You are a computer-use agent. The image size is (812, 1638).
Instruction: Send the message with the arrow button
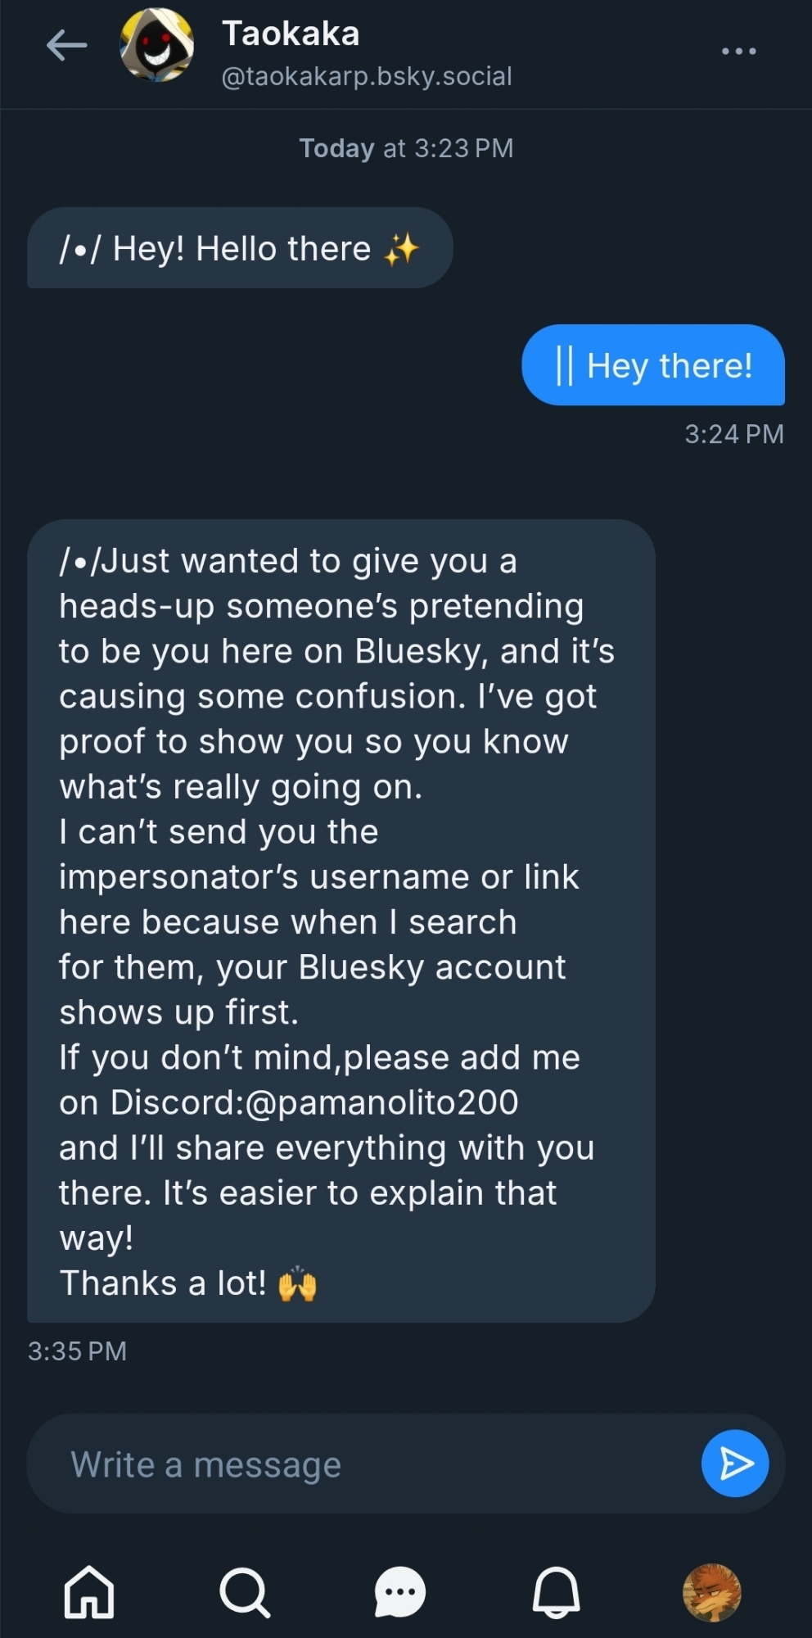coord(734,1464)
